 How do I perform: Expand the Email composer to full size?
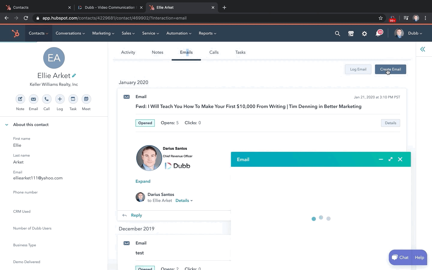coord(391,159)
